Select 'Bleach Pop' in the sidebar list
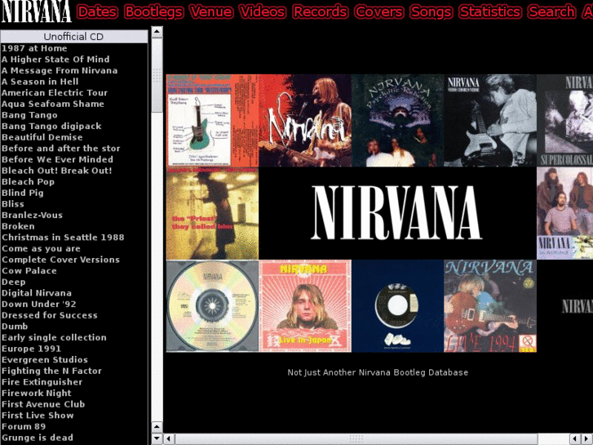The width and height of the screenshot is (593, 445). 28,181
